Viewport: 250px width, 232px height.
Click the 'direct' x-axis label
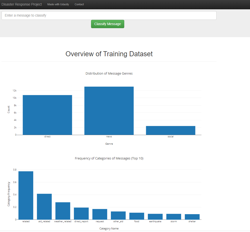tap(47, 137)
